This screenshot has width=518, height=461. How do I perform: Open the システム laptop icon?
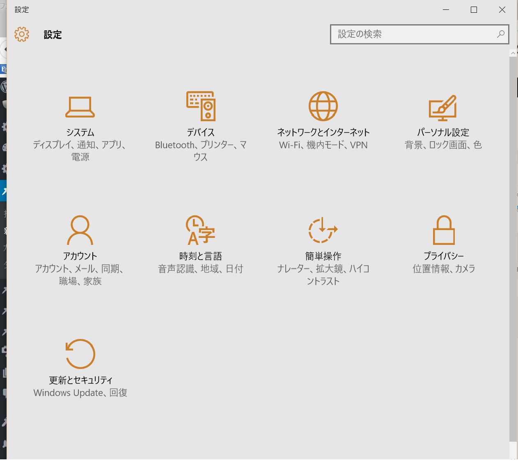[x=80, y=107]
